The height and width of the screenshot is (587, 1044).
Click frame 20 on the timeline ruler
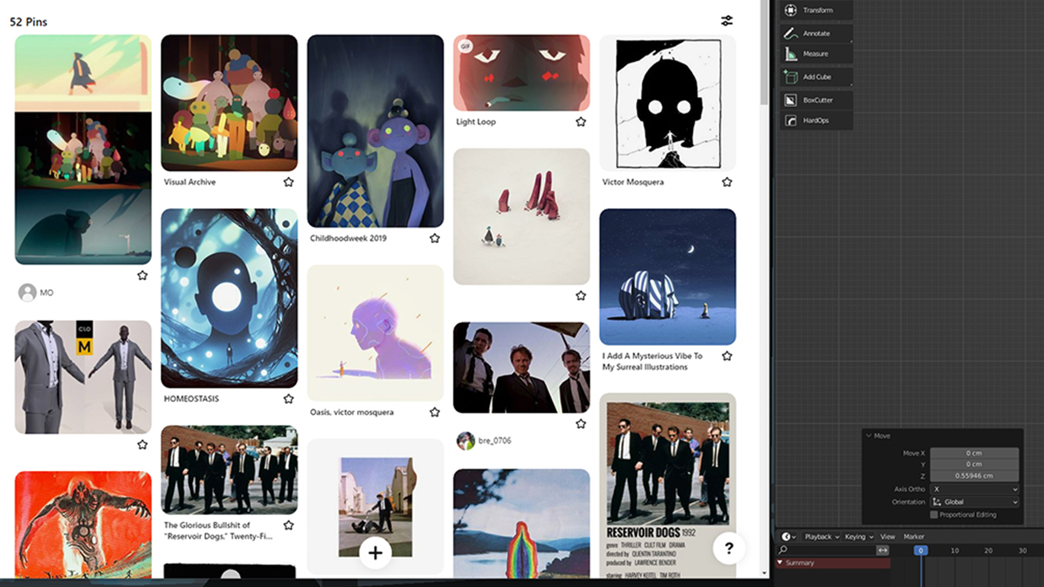(x=989, y=551)
